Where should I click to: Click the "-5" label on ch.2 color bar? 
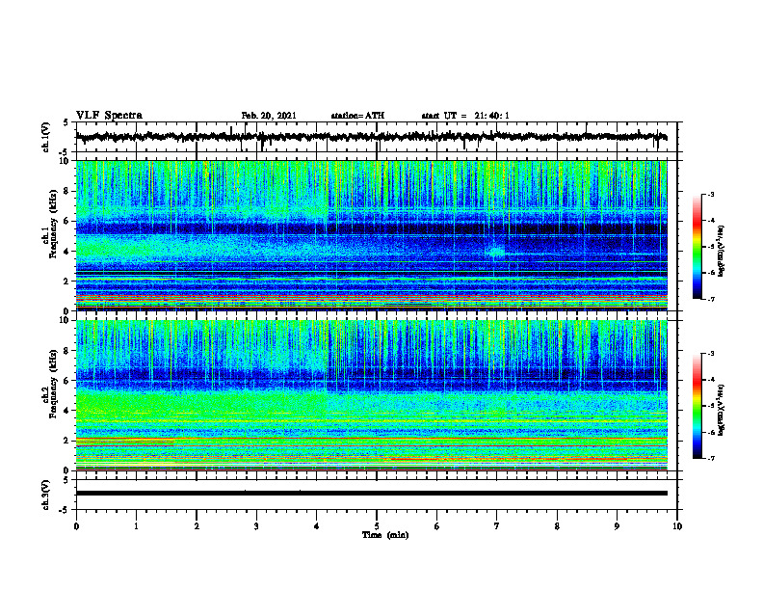pyautogui.click(x=710, y=406)
